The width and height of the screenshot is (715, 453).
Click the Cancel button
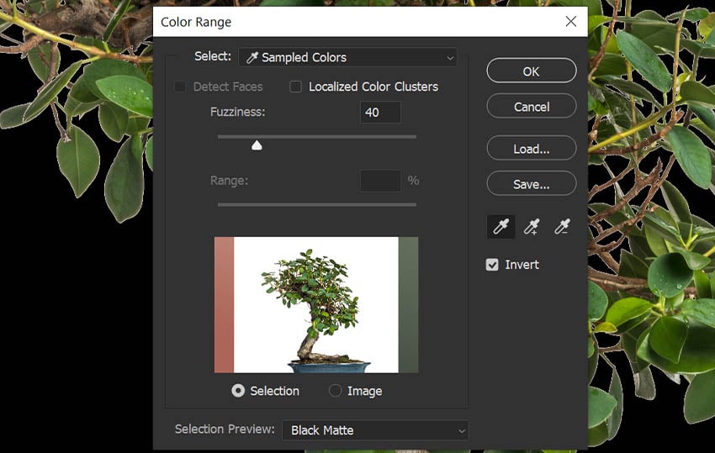click(x=532, y=107)
